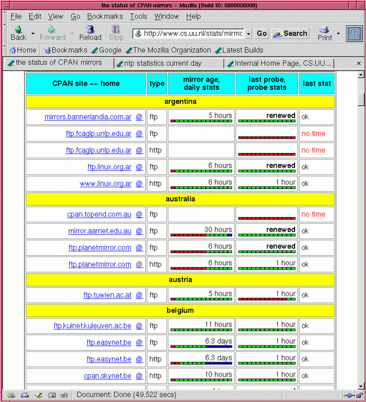Click the daily stats bar for ftp.easynet.be ftp row
The image size is (366, 402).
(x=201, y=347)
